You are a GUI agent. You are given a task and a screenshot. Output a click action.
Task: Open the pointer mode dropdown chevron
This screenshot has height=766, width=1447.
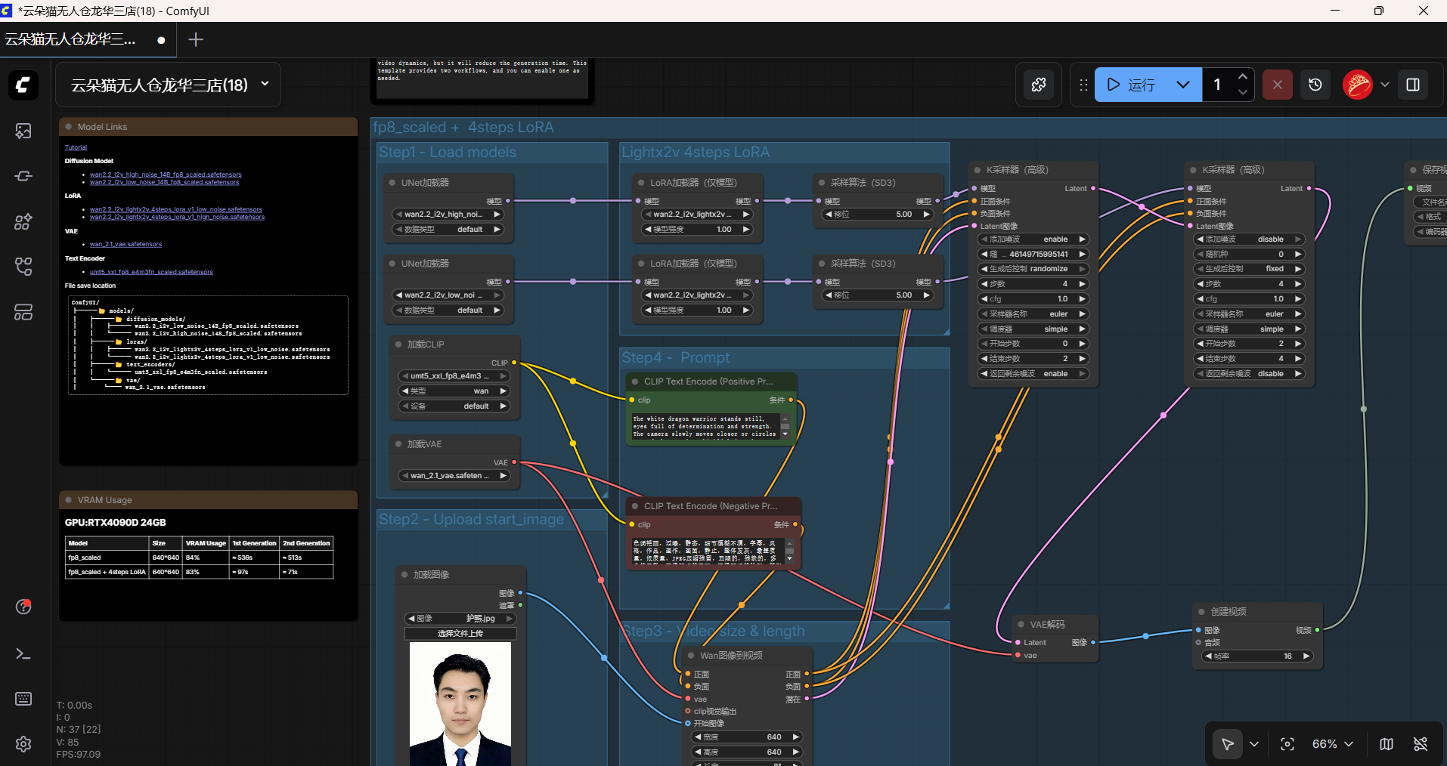point(1254,744)
